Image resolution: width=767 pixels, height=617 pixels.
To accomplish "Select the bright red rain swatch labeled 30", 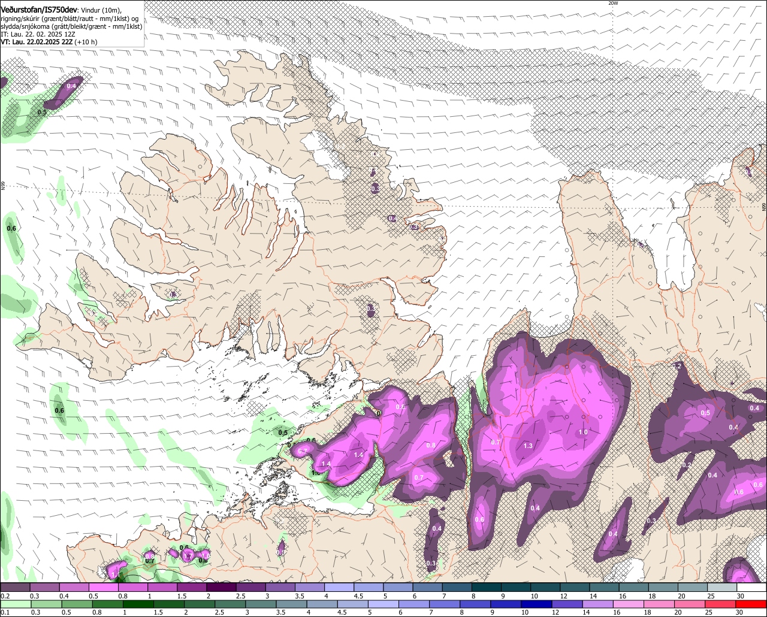I will (x=751, y=604).
